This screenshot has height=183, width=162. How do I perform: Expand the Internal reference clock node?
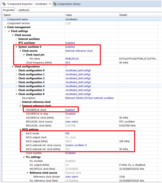point(20,102)
